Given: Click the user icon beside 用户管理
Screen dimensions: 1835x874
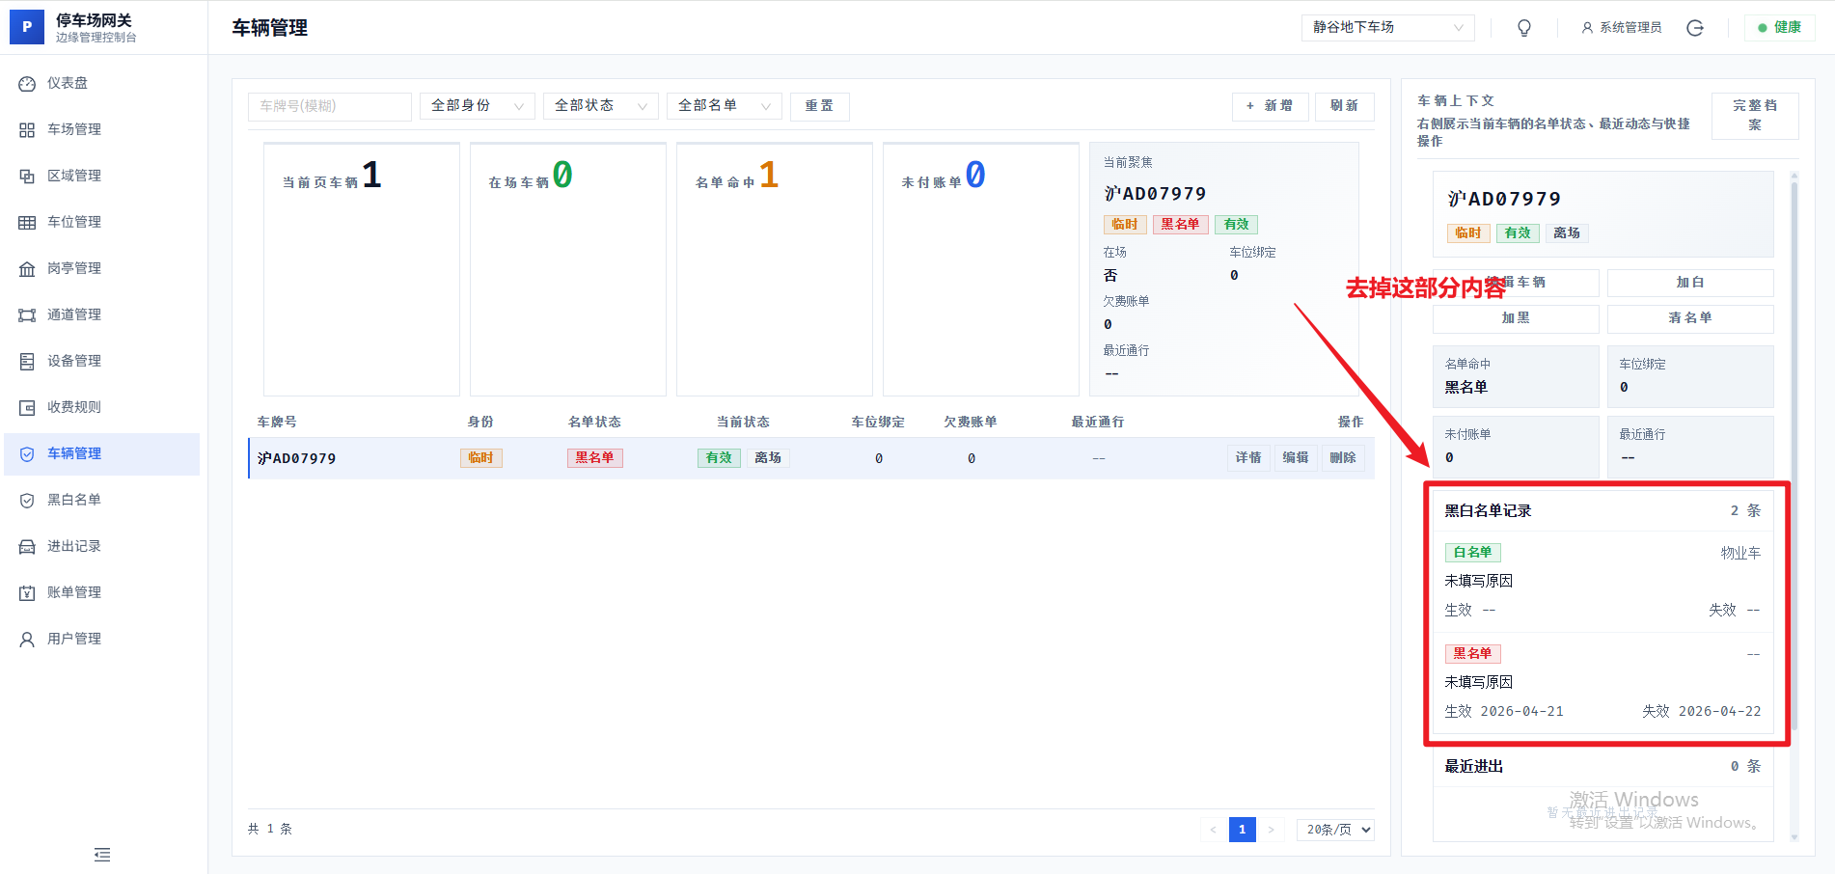Looking at the screenshot, I should click(x=27, y=640).
